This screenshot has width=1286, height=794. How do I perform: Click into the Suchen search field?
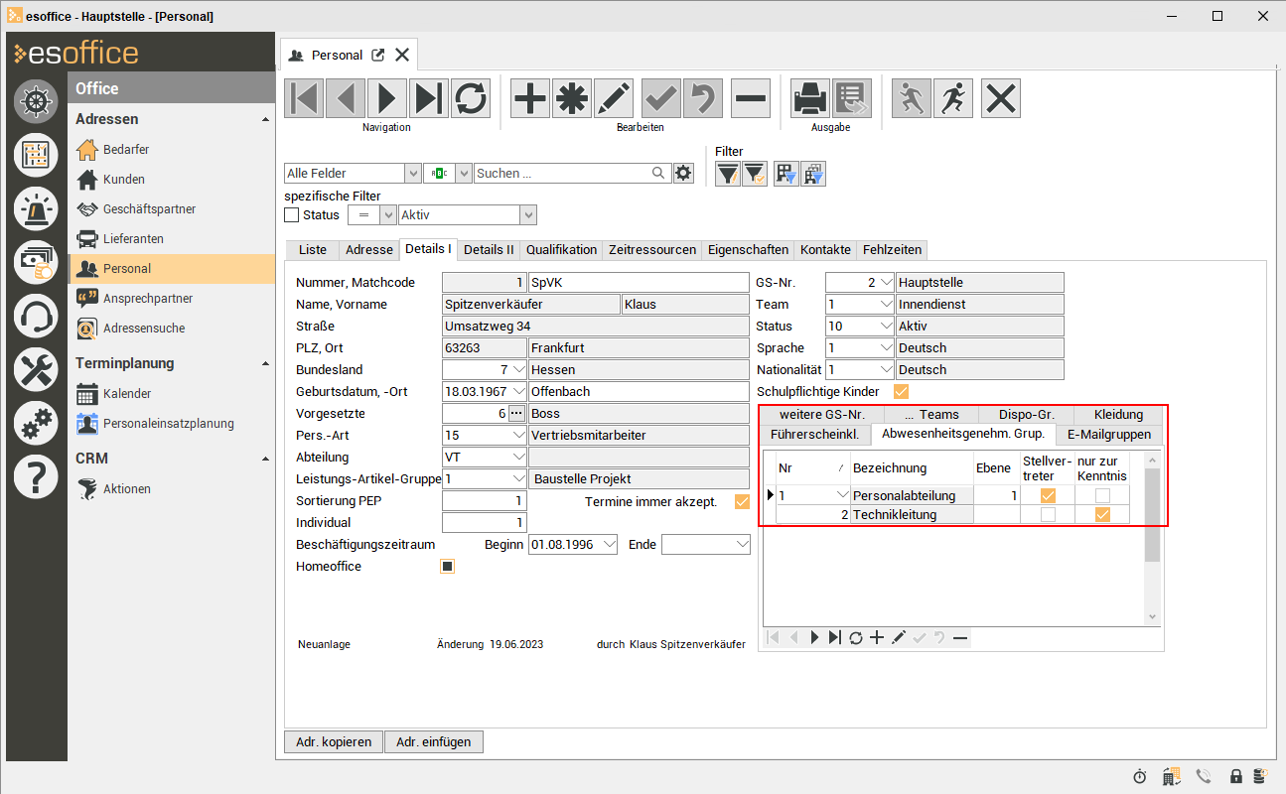point(561,174)
